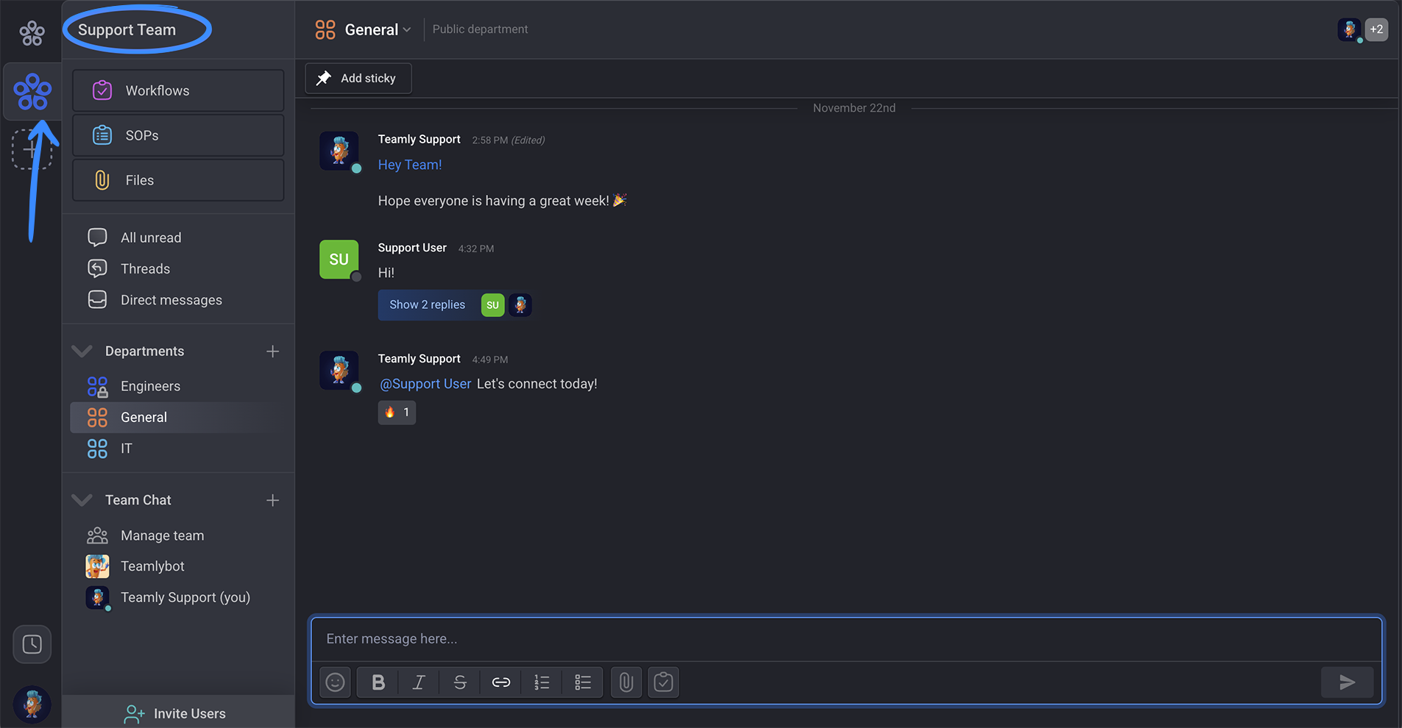Collapse the Departments section
1402x728 pixels.
82,351
